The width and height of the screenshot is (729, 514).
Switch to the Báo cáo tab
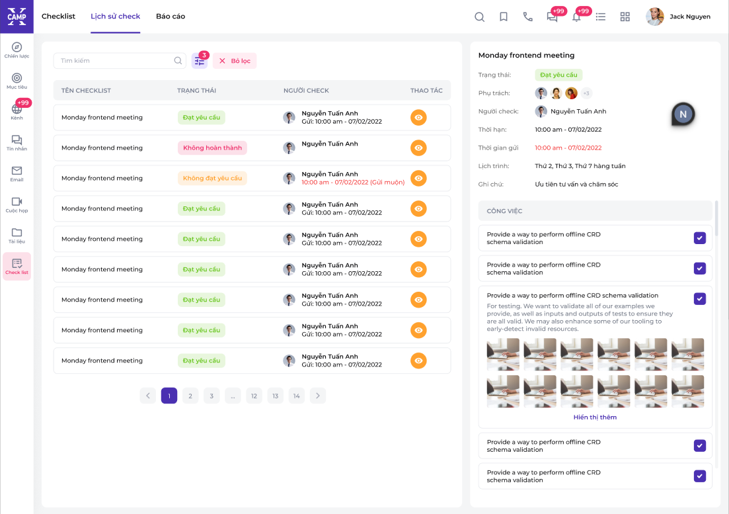pos(171,17)
